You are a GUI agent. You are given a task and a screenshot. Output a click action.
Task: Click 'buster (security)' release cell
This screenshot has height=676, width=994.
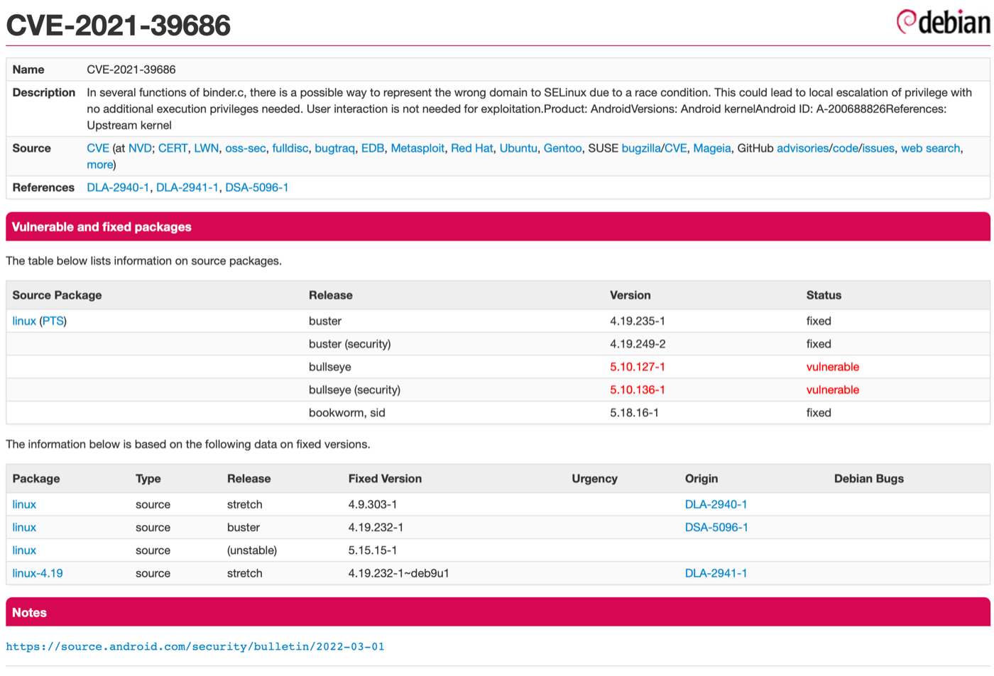tap(350, 344)
